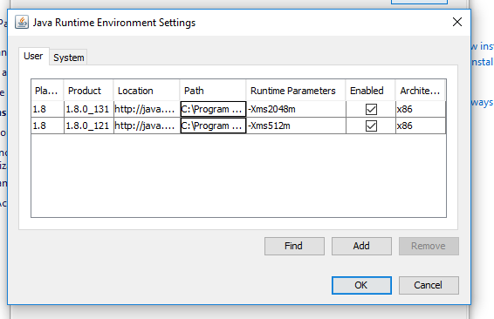Edit the -Xms2048m runtime parameters cell

click(296, 109)
